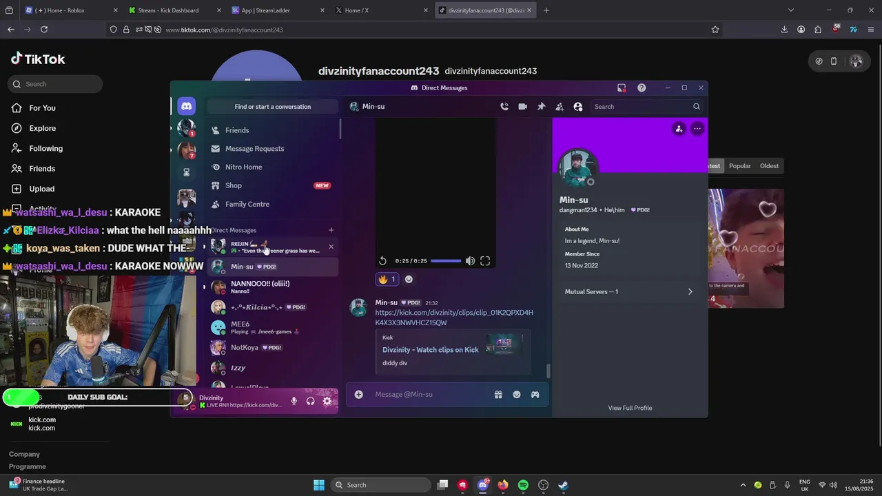The height and width of the screenshot is (496, 882).
Task: Open Explore in TikTok sidebar
Action: pyautogui.click(x=42, y=128)
